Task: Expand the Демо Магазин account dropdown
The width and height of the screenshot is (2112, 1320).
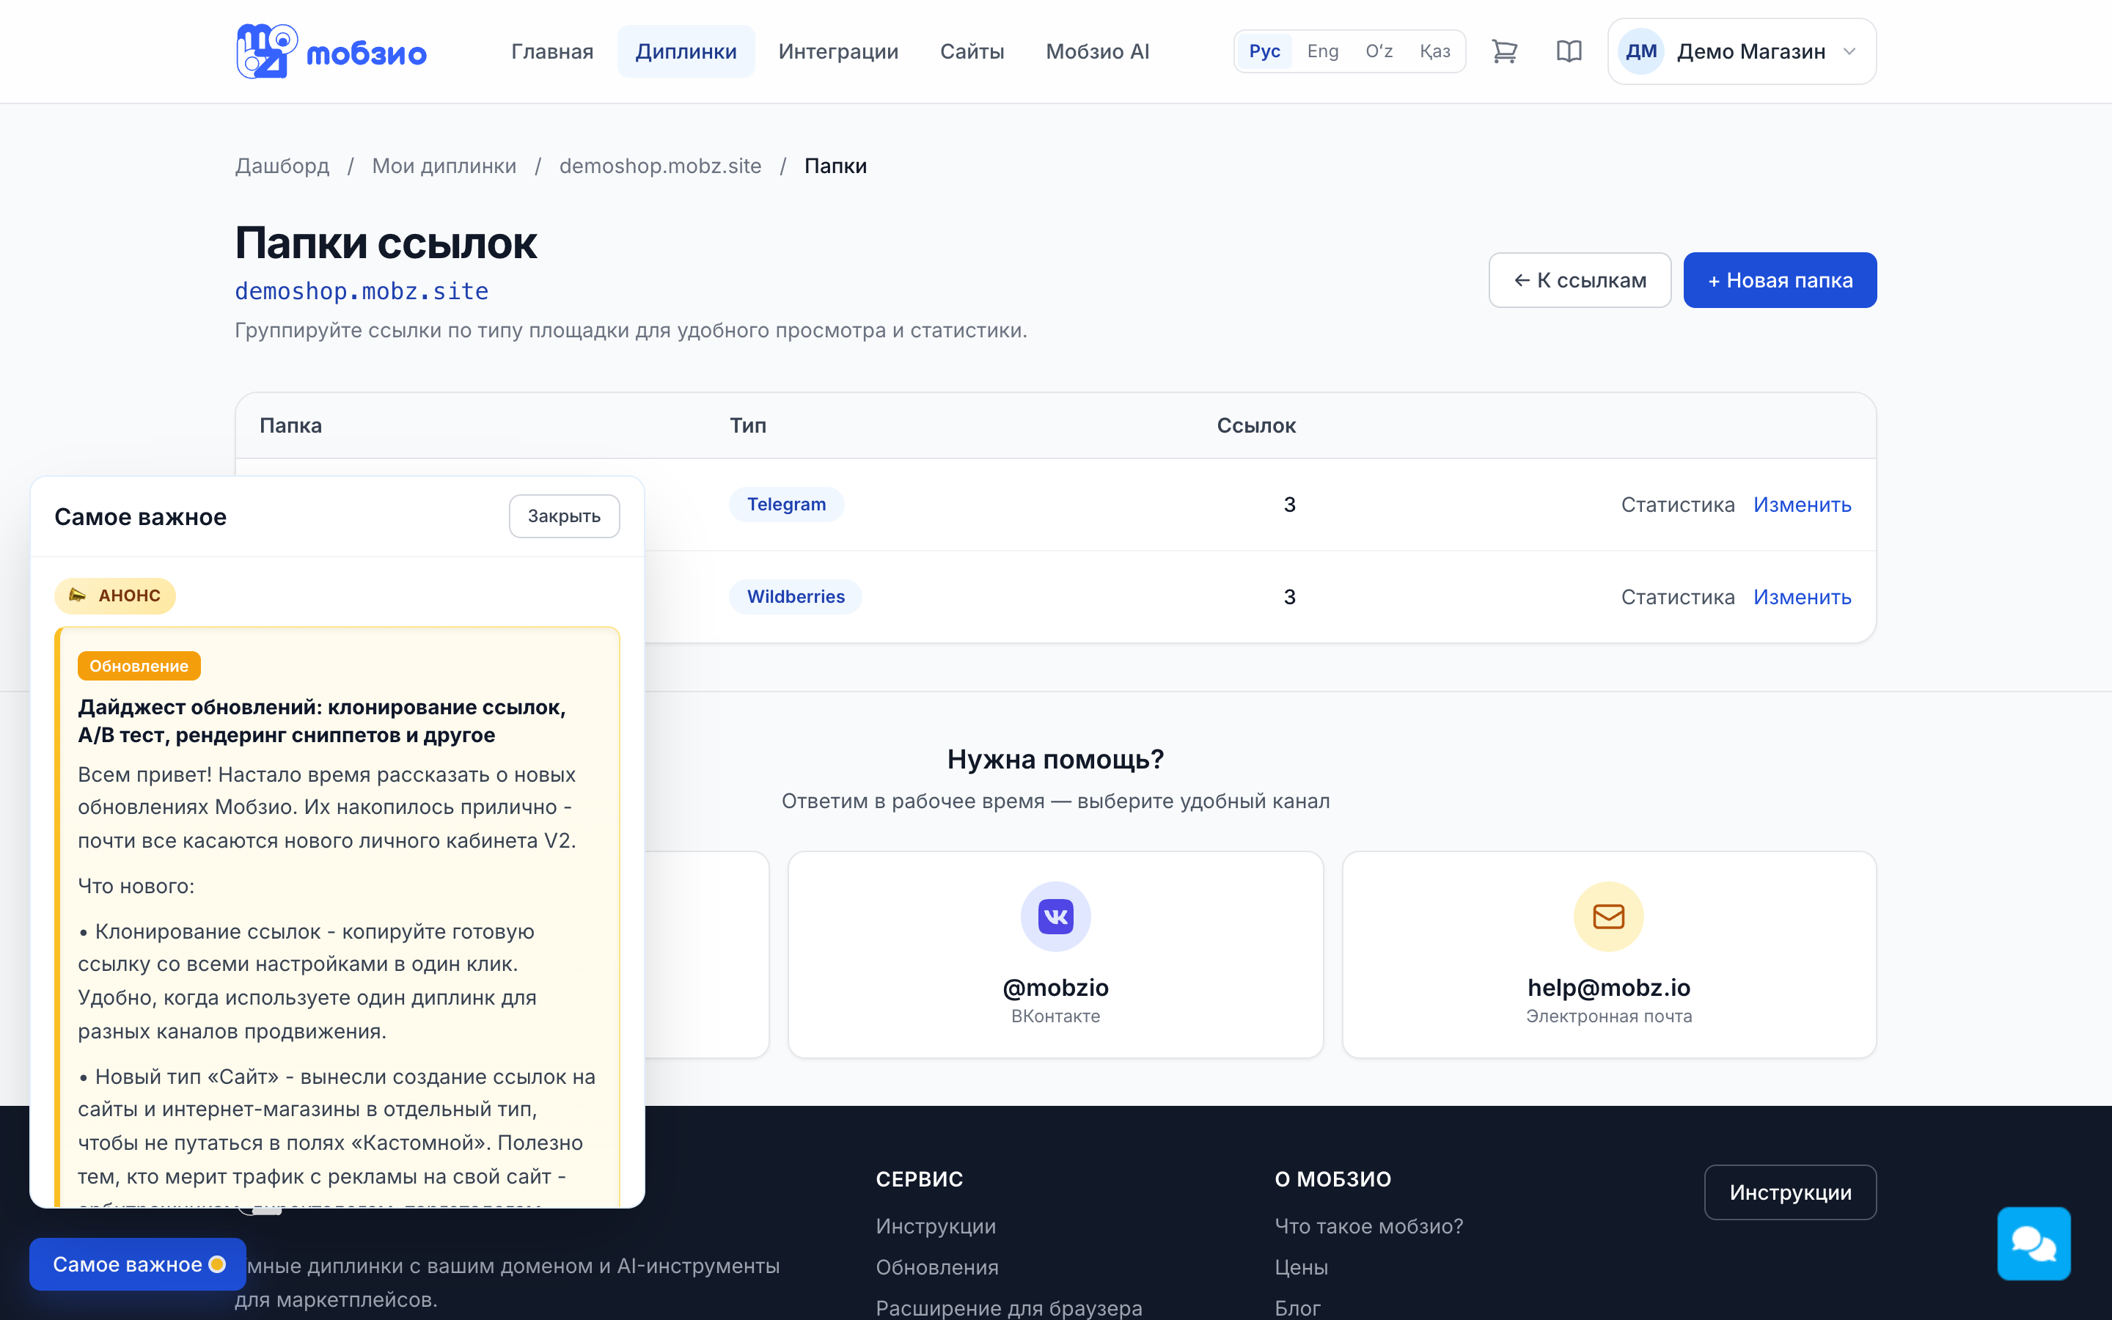Action: point(1742,51)
